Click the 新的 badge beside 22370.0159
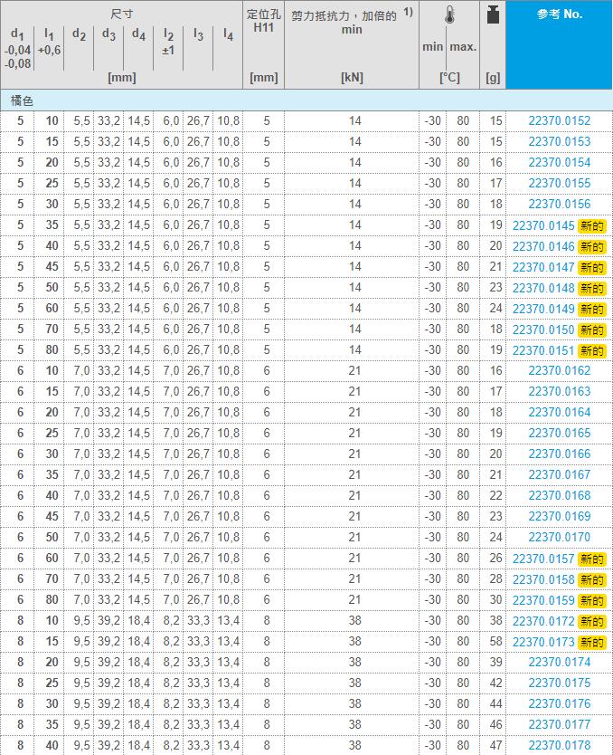This screenshot has width=613, height=755. pos(591,600)
